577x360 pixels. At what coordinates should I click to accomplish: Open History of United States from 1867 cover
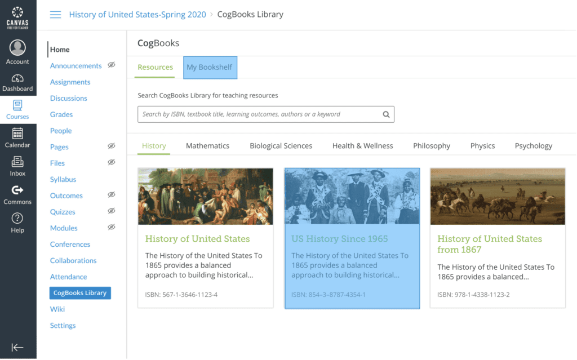tap(498, 196)
